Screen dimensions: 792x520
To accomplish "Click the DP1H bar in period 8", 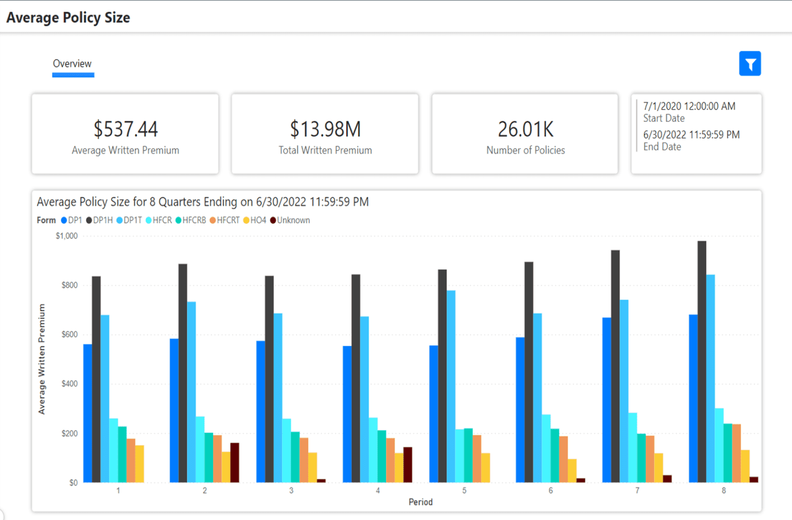I will point(702,362).
